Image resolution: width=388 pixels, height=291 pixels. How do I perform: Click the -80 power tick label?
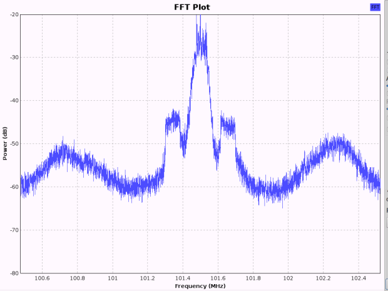(x=14, y=273)
